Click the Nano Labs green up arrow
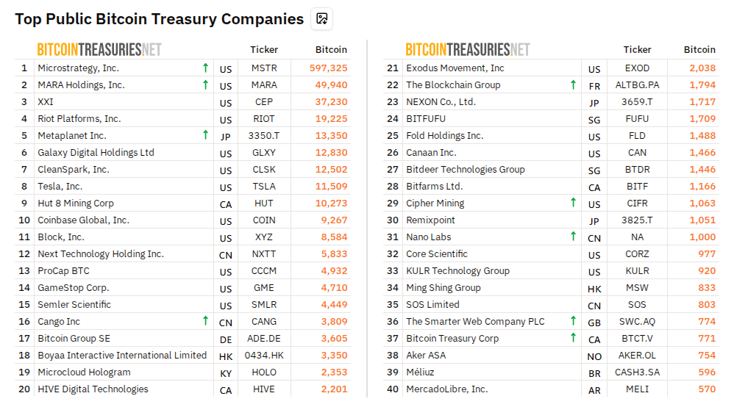Screen dimensions: 734x407 coord(573,237)
